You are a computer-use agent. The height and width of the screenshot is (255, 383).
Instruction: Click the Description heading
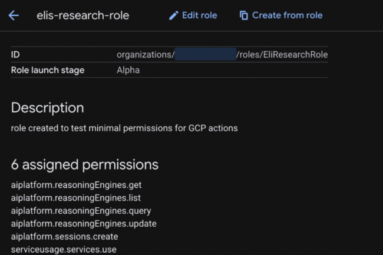47,108
